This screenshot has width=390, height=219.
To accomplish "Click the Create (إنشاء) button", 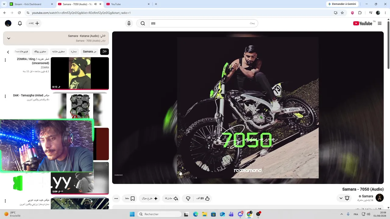I will pos(34,23).
